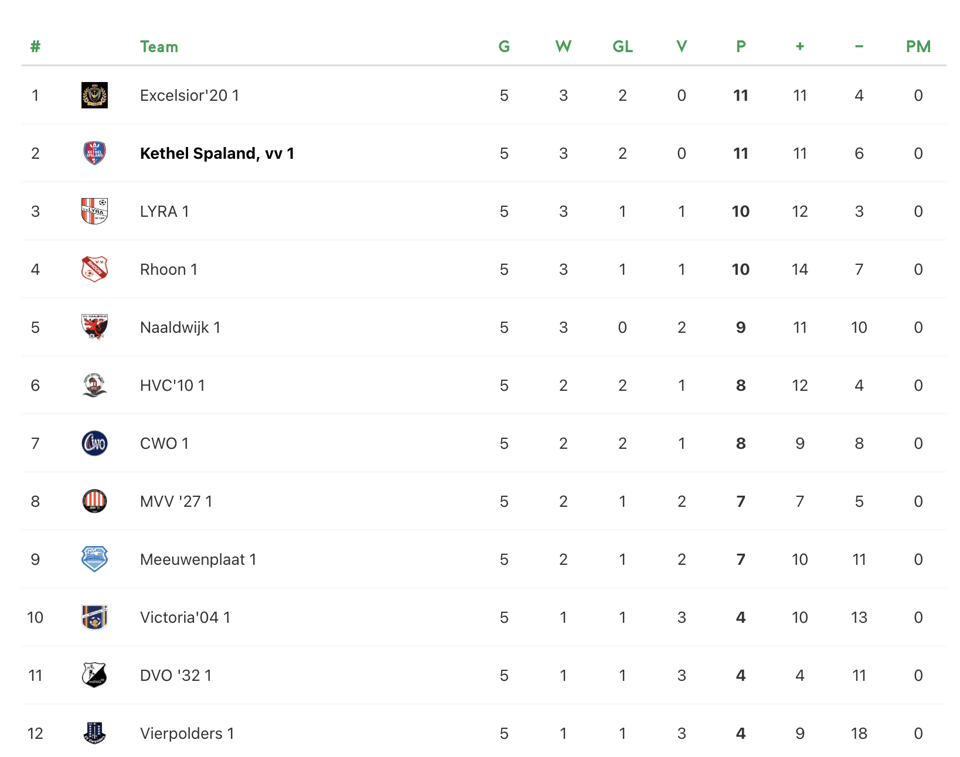Select the PM column header

[x=918, y=47]
